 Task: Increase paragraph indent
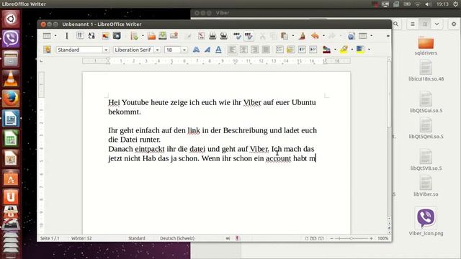[313, 50]
